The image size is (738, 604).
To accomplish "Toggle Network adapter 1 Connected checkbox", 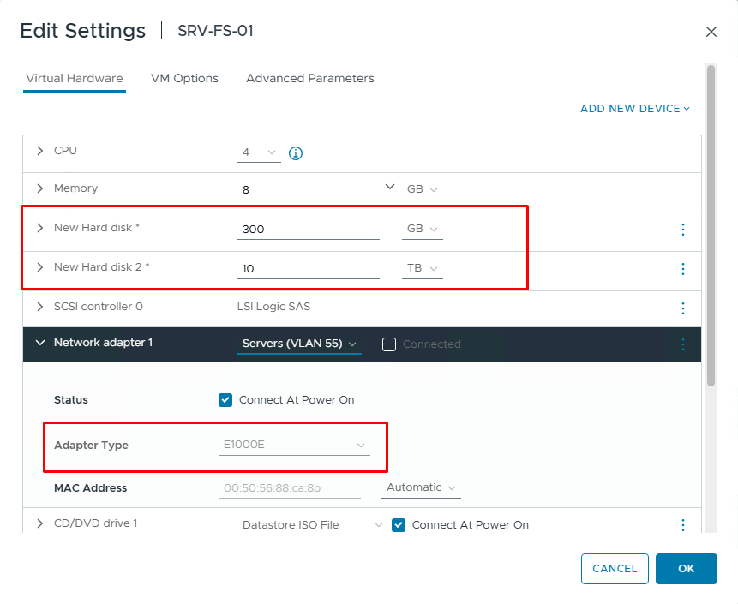I will point(389,344).
